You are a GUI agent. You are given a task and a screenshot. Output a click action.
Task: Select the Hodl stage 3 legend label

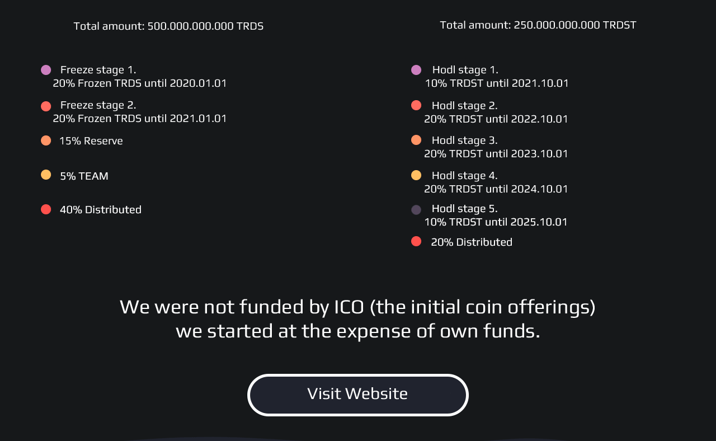click(x=464, y=140)
